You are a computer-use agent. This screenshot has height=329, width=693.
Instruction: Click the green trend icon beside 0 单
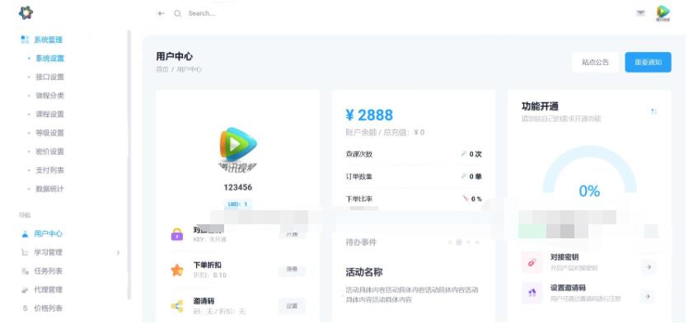[x=464, y=176]
